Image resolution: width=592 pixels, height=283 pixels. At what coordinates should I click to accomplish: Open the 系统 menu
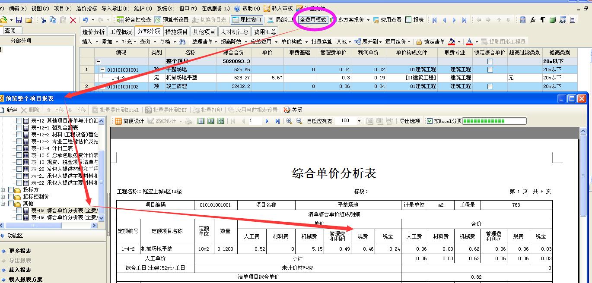point(165,9)
